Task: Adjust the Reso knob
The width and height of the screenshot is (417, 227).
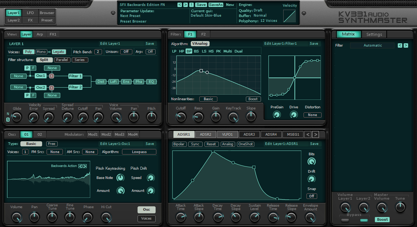Action: 198,117
